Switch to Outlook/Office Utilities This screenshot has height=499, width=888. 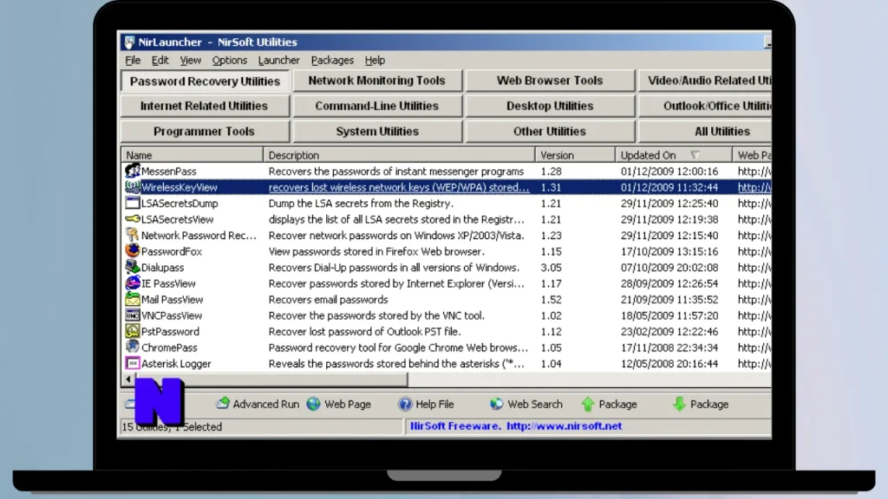coord(705,106)
